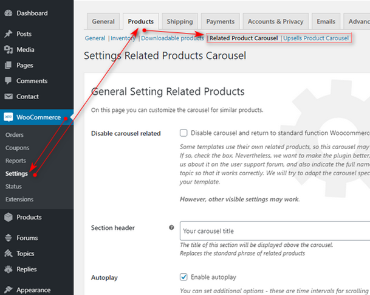Click the Replies icon in sidebar
This screenshot has height=295, width=370.
9,269
